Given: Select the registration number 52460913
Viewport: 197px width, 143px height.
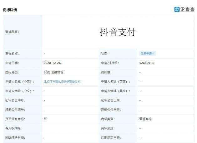Looking at the screenshot, I should pos(146,63).
